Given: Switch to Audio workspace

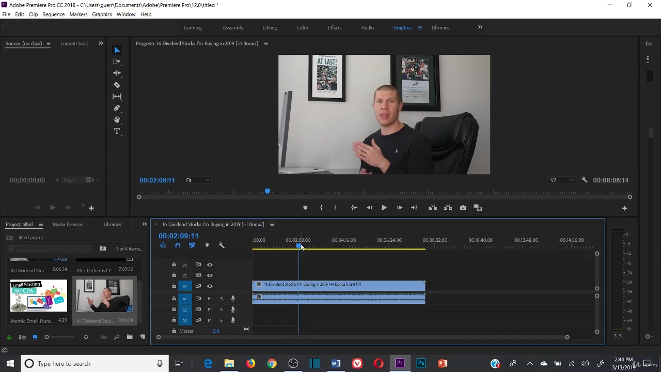Looking at the screenshot, I should tap(368, 27).
